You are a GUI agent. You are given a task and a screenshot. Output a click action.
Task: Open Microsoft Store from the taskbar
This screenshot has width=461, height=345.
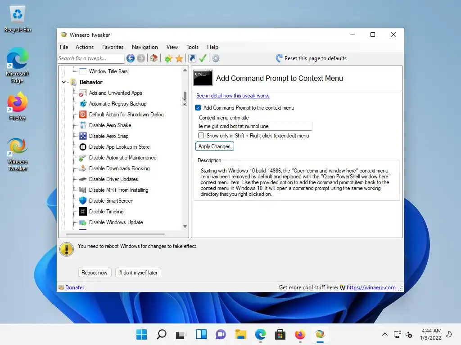[280, 334]
